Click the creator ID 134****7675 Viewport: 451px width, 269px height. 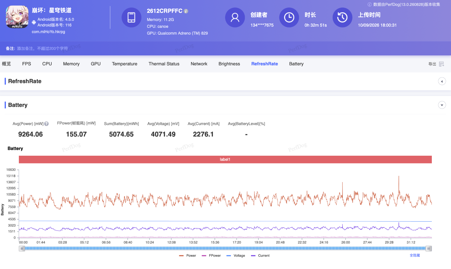(262, 25)
